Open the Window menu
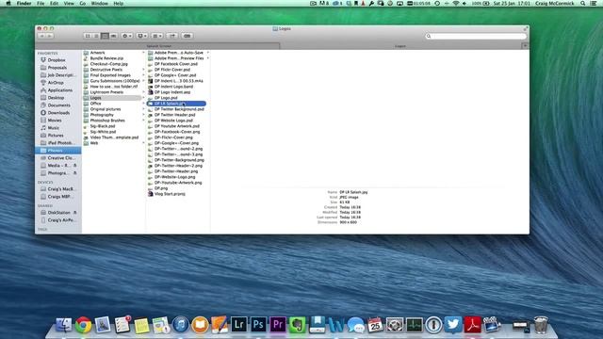This screenshot has width=603, height=339. click(x=100, y=4)
